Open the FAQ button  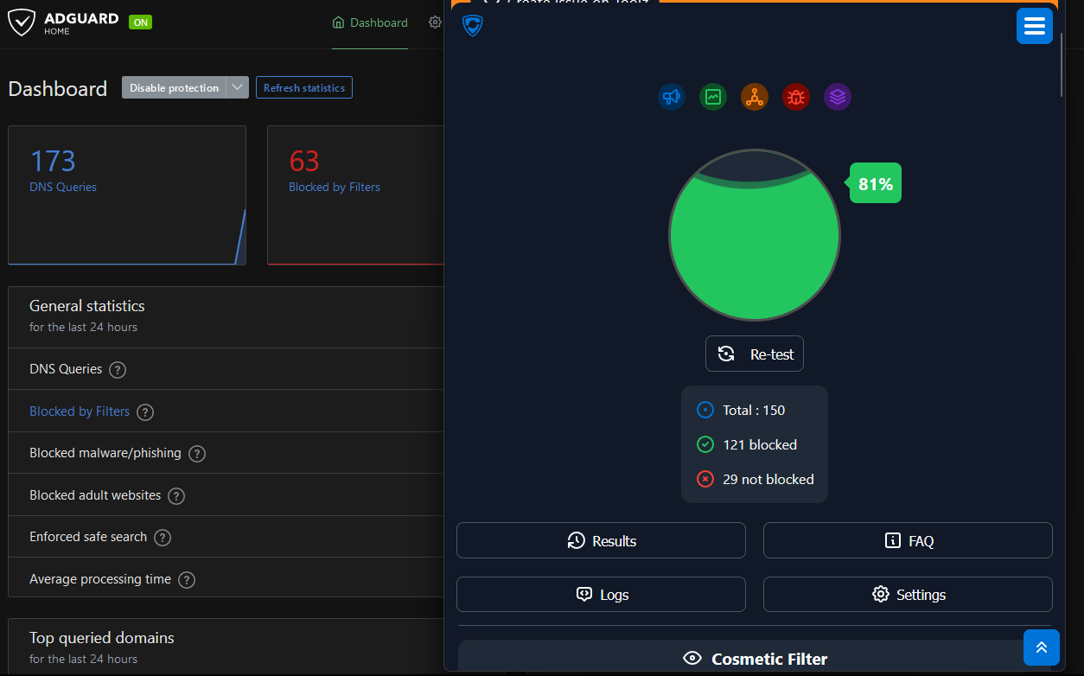[908, 540]
